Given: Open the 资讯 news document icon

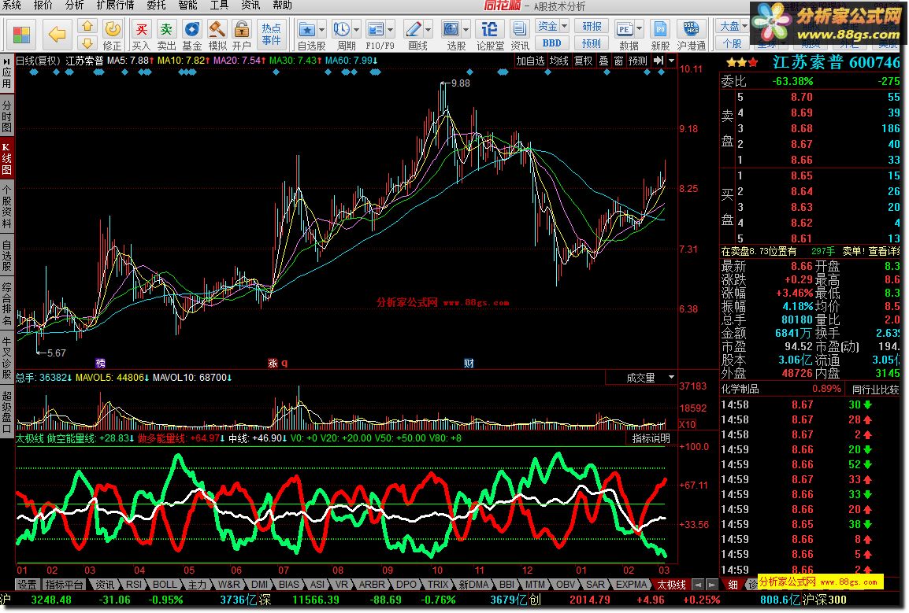Looking at the screenshot, I should tap(520, 35).
